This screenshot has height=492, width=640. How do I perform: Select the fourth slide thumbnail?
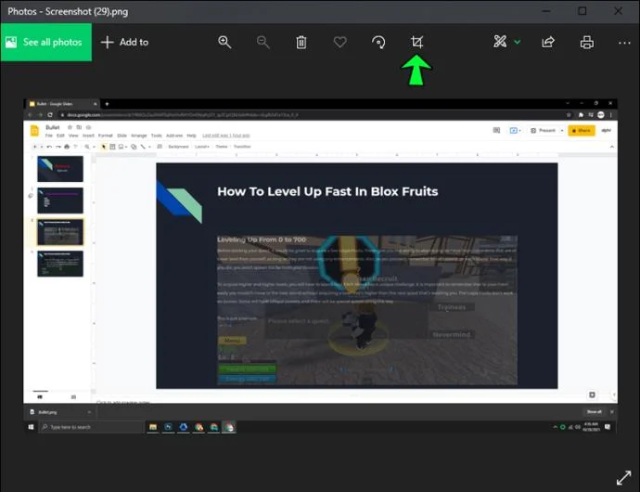click(60, 264)
